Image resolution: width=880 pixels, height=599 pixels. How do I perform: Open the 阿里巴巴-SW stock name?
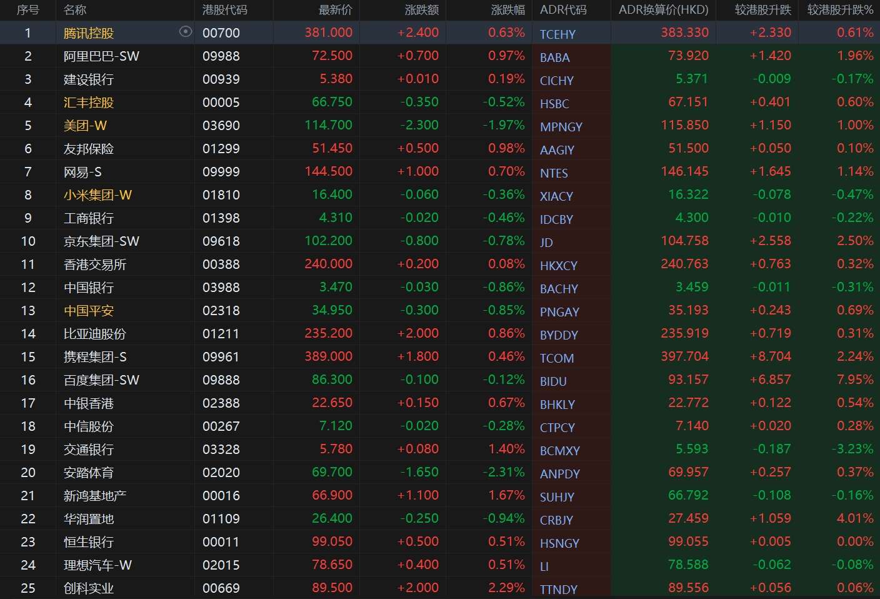tap(101, 56)
